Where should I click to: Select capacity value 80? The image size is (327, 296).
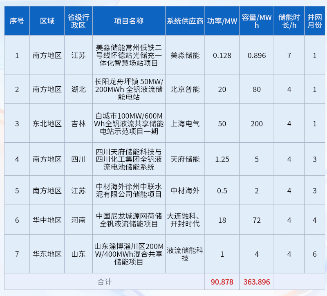pyautogui.click(x=257, y=89)
